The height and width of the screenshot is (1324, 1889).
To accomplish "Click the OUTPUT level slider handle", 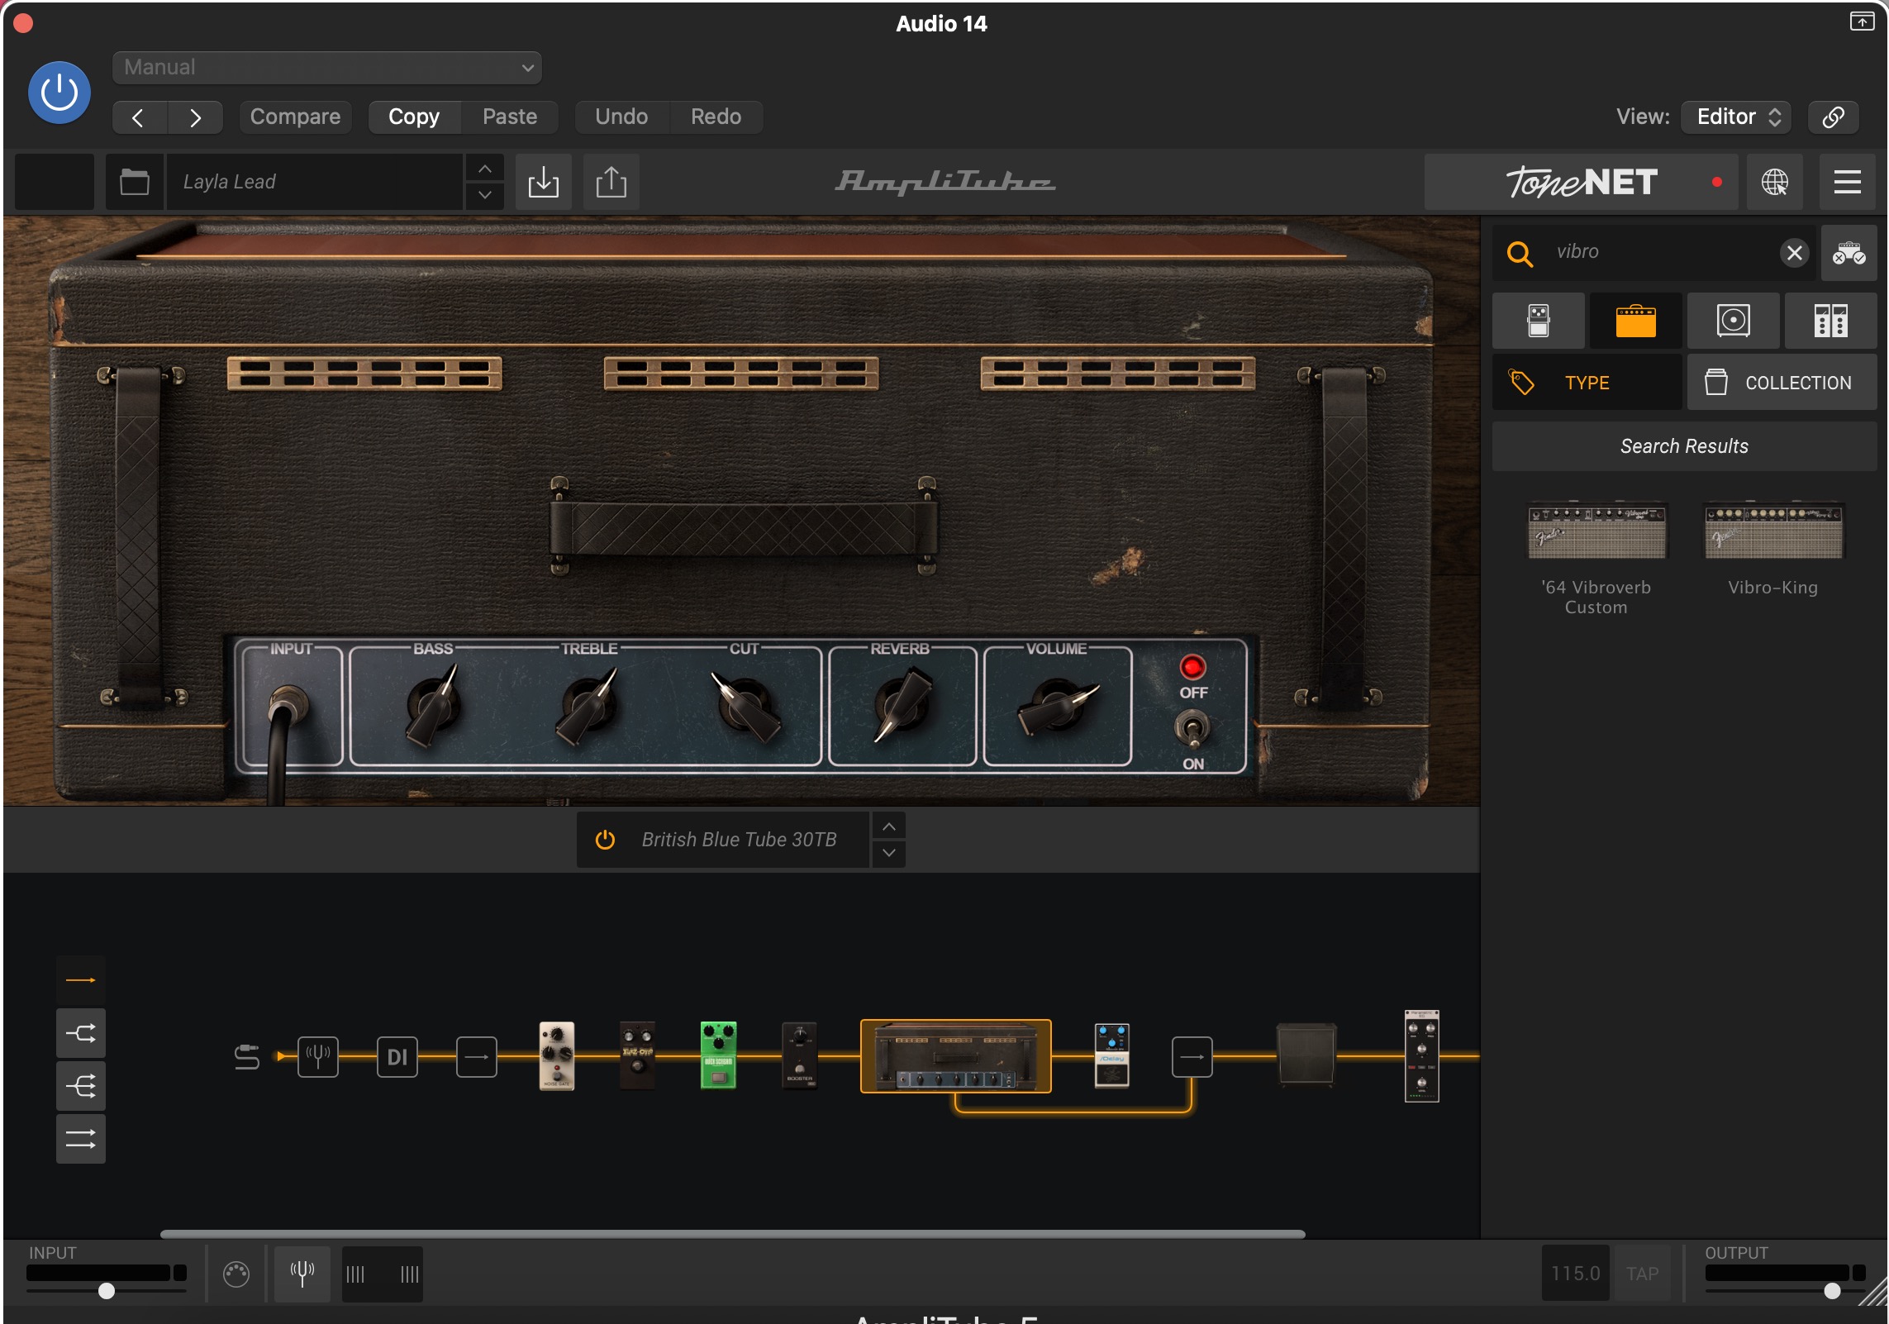I will pos(1832,1291).
